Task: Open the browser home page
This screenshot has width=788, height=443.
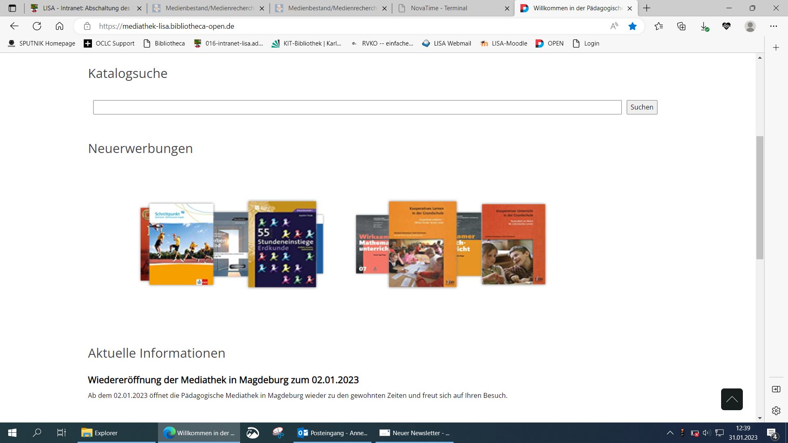Action: [60, 26]
